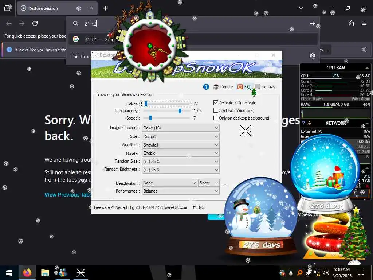
Task: Open the Rotate dropdown showing Enable
Action: (181, 153)
